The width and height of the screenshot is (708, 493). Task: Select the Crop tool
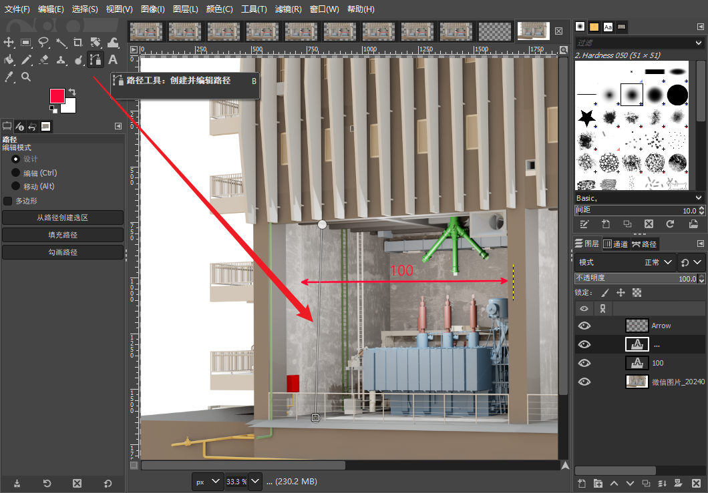pyautogui.click(x=78, y=43)
